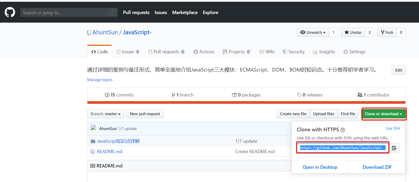This screenshot has height=182, width=419.
Task: Focus the Search or jump to field
Action: (69, 12)
